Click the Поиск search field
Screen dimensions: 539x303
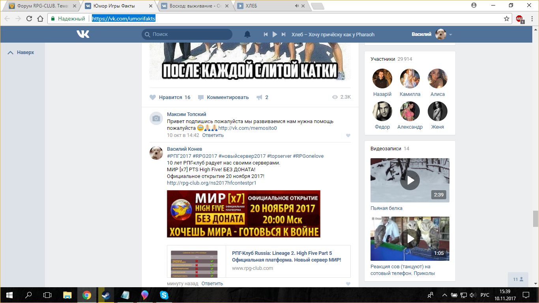click(x=187, y=34)
